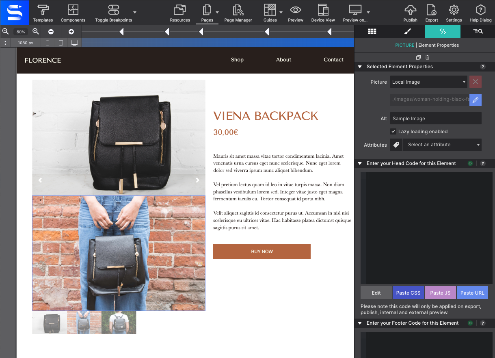Open the Picture source dropdown

[428, 82]
